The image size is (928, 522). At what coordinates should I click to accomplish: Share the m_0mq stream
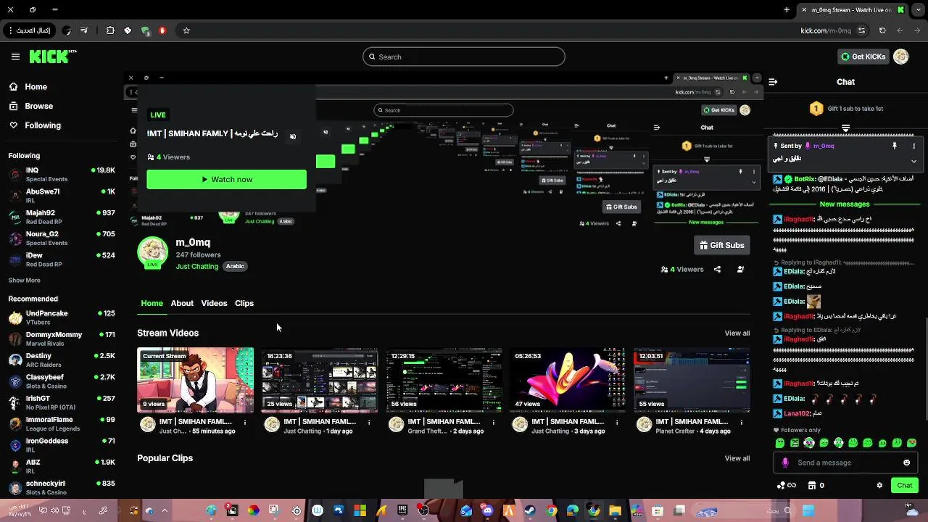[717, 269]
